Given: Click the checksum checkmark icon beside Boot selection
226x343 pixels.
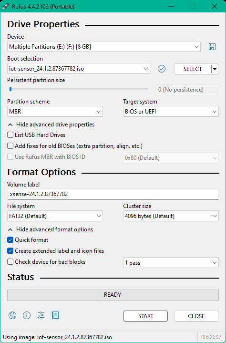Looking at the screenshot, I should (x=162, y=69).
